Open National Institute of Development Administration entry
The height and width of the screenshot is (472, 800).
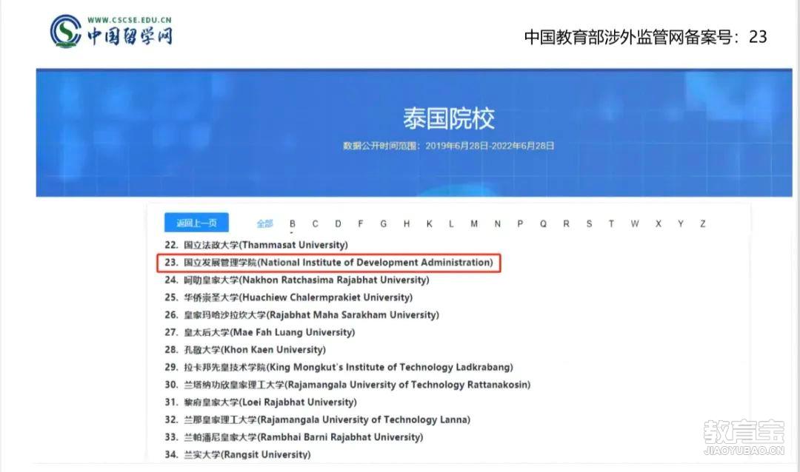tap(329, 263)
